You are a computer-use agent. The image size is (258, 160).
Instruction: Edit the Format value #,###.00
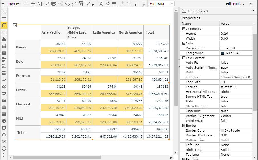[236, 87]
